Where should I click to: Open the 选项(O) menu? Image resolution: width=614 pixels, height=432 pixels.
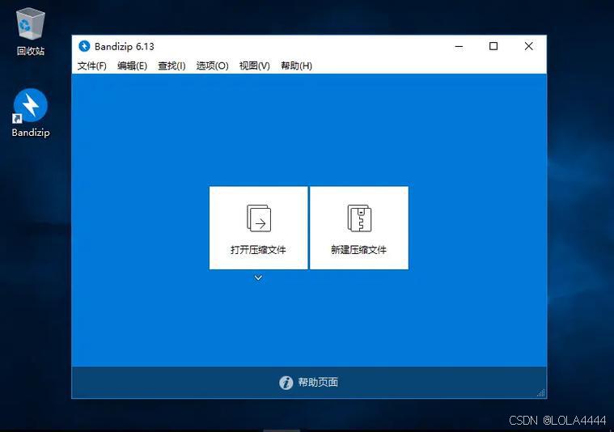(x=212, y=66)
